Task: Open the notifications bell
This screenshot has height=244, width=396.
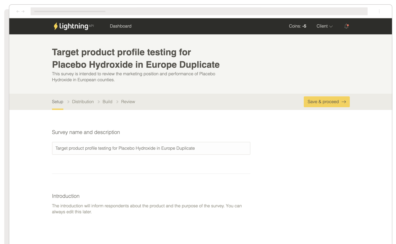Action: [x=346, y=26]
